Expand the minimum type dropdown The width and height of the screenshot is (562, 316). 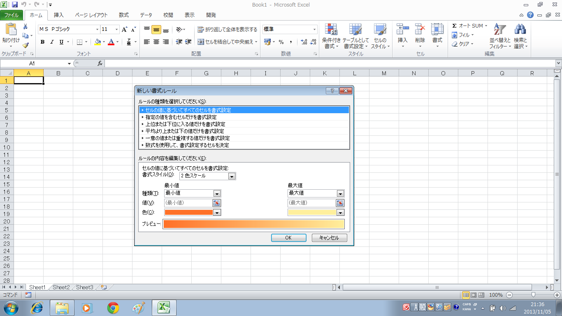click(217, 193)
